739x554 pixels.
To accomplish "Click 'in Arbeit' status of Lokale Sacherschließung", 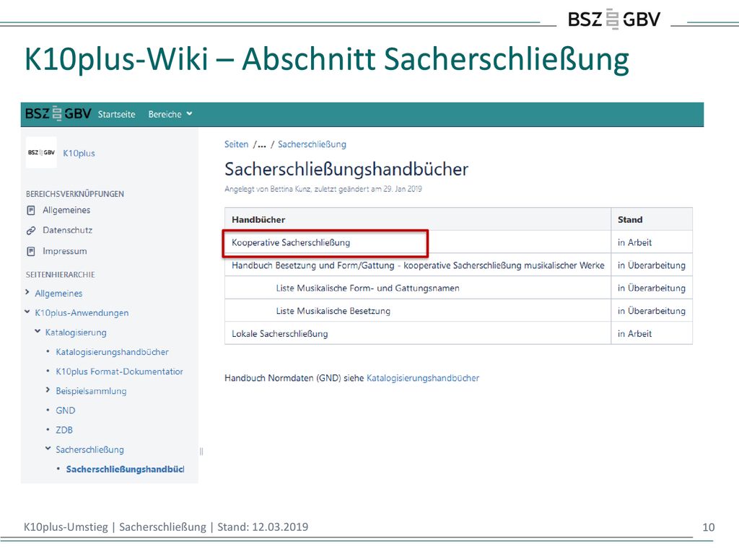I will coord(634,333).
